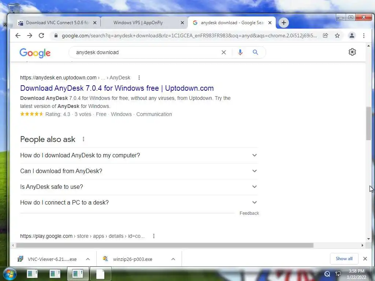
Task: Switch to Download VNC Connect tab
Action: pyautogui.click(x=57, y=23)
